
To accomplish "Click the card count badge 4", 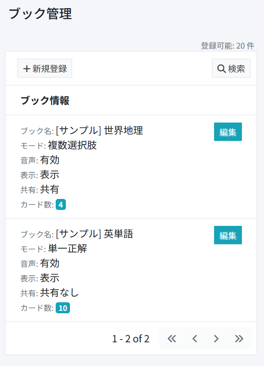I will [61, 205].
